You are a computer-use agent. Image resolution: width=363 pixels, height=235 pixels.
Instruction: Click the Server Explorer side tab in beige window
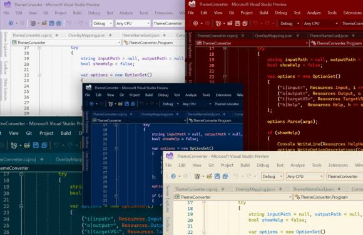[x=168, y=199]
